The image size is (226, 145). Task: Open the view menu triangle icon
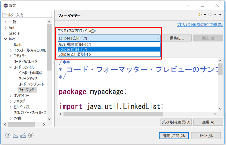[220, 15]
